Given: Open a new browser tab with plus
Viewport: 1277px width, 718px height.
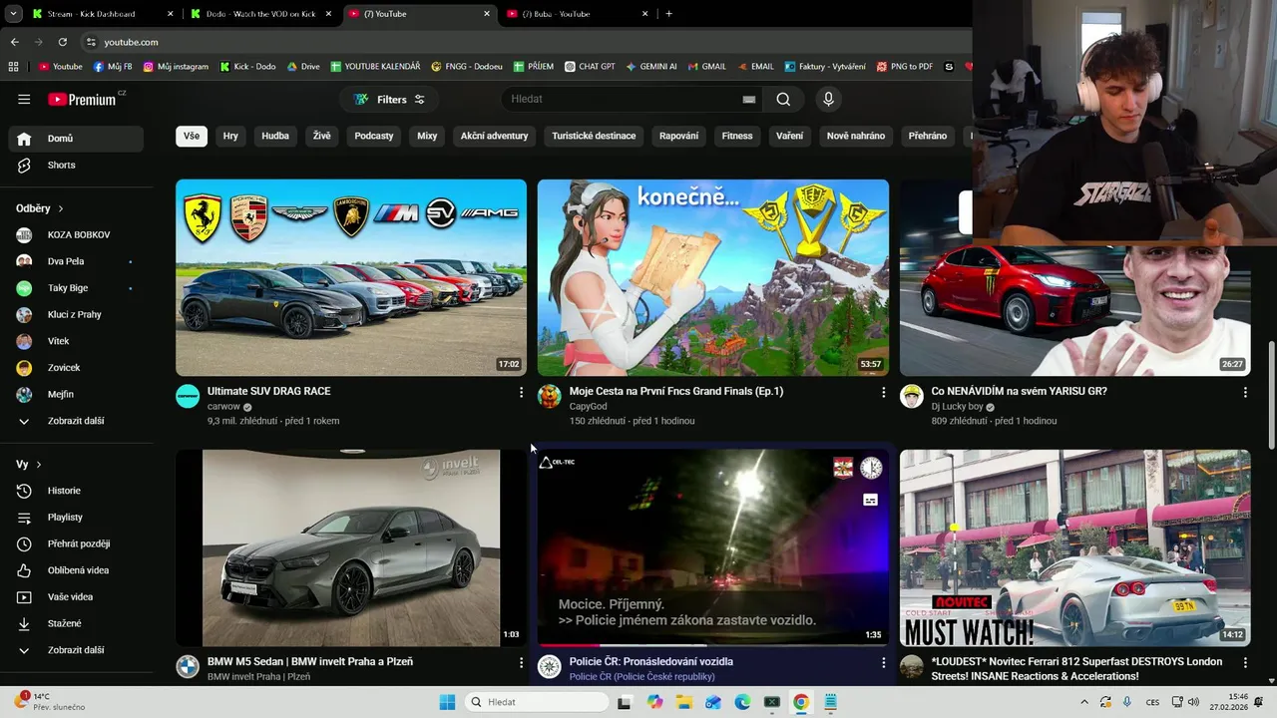Looking at the screenshot, I should coord(668,14).
